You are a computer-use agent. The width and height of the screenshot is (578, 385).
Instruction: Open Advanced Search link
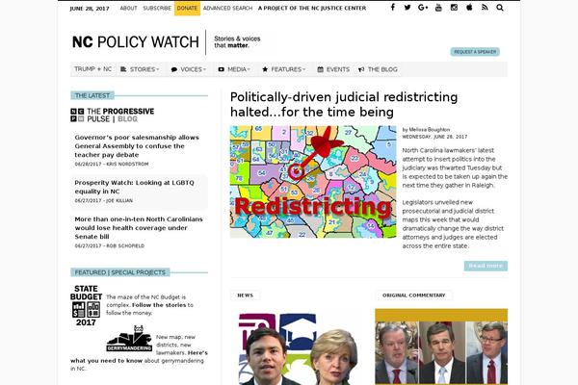pos(227,8)
